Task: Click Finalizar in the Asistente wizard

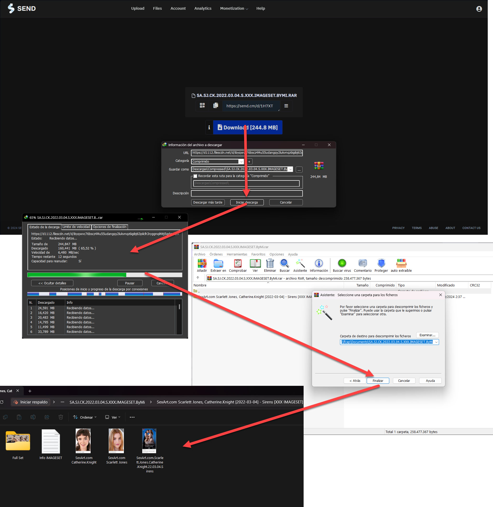Action: click(x=378, y=381)
